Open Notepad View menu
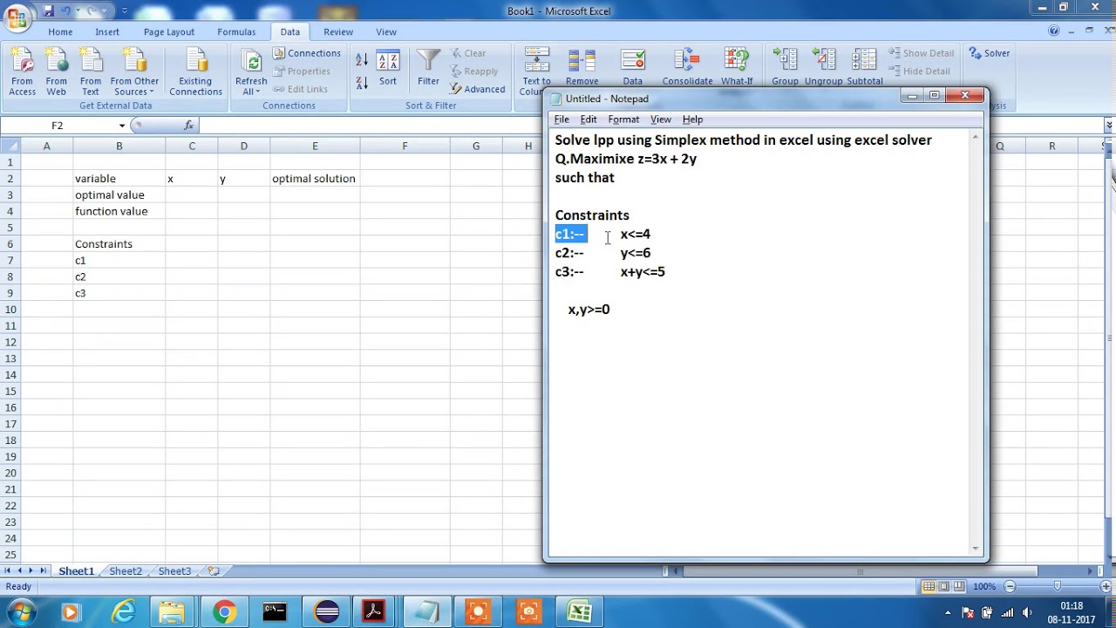Image resolution: width=1116 pixels, height=628 pixels. pos(661,119)
